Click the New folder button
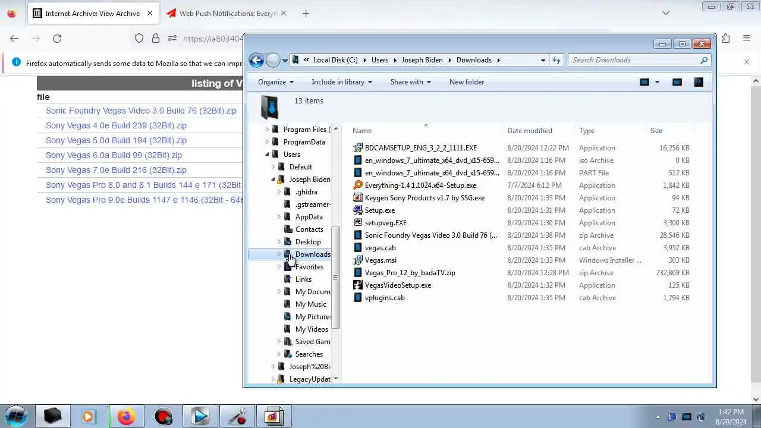This screenshot has width=761, height=428. [467, 82]
